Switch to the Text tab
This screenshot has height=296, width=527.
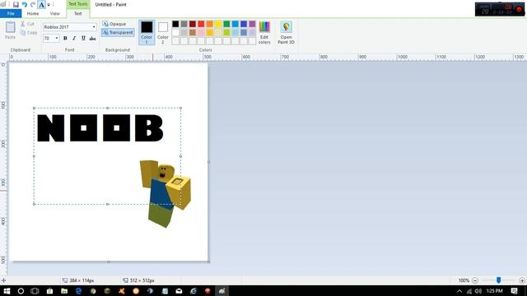click(78, 13)
